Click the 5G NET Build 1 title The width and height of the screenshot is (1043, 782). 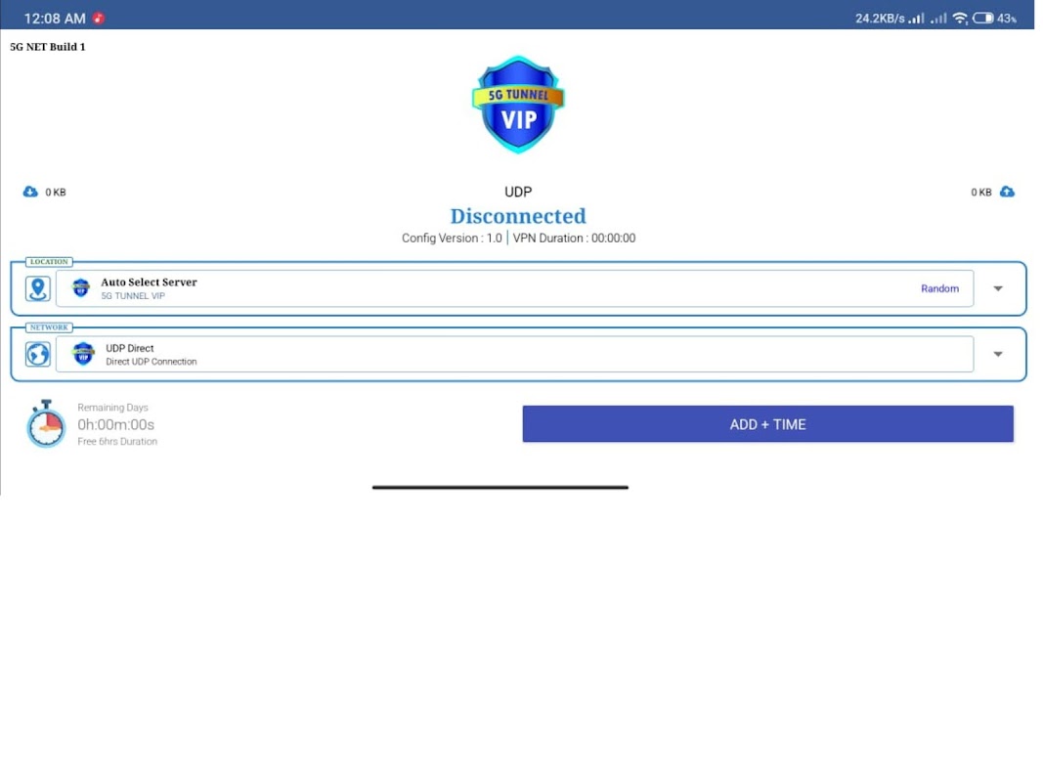[x=48, y=47]
